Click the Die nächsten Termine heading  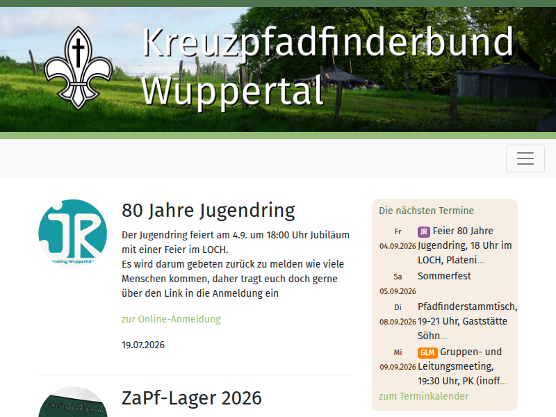426,211
